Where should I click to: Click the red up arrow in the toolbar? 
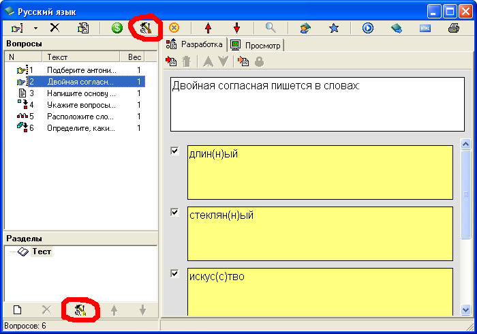click(x=207, y=28)
